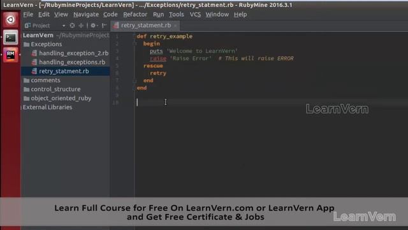
Task: Open the Window menu
Action: click(217, 14)
